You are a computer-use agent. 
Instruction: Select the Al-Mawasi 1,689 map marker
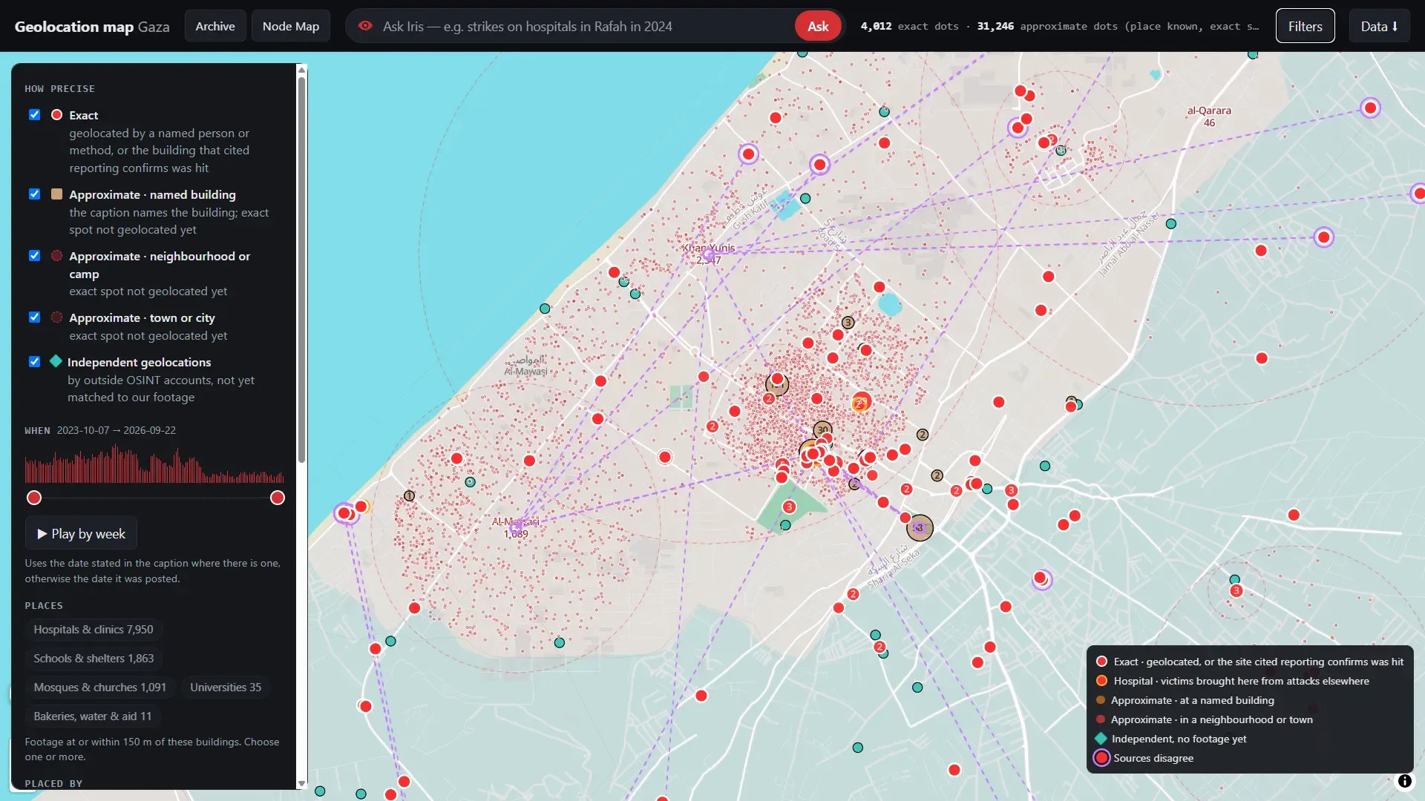516,527
